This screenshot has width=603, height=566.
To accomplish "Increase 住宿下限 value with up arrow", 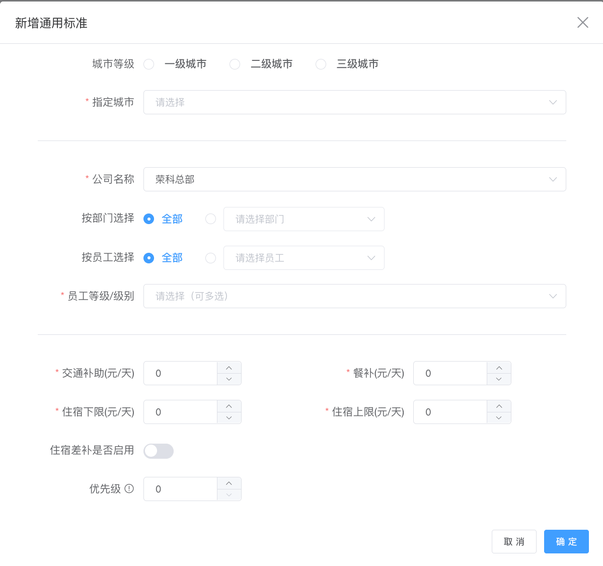I will click(x=229, y=406).
